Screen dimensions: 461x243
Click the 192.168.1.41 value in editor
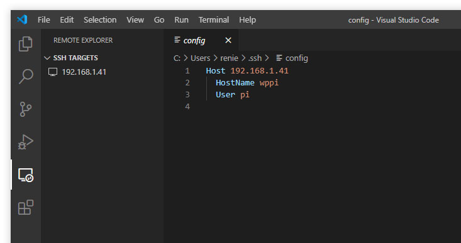tap(260, 71)
